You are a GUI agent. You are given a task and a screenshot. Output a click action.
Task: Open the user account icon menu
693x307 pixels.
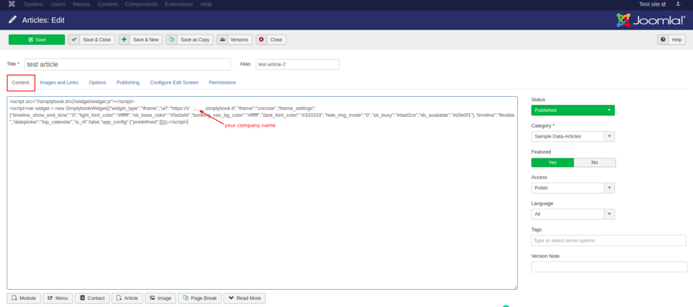coord(678,4)
